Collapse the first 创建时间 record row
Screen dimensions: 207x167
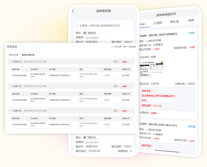pos(11,62)
